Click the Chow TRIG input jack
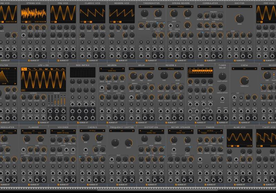 234,98
